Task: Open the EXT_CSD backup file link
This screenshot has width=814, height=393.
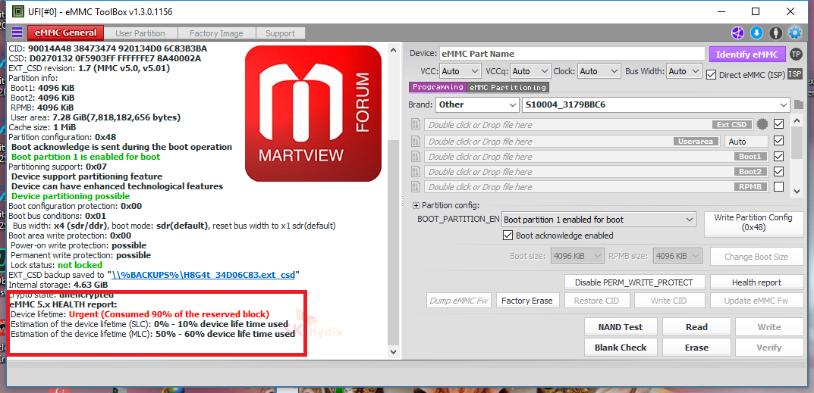Action: (x=203, y=275)
